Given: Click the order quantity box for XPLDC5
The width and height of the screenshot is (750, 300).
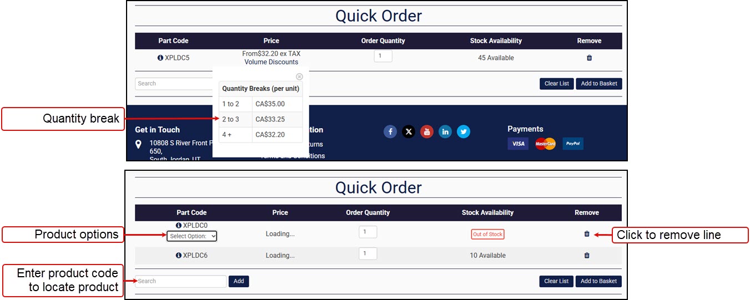Looking at the screenshot, I should [383, 56].
